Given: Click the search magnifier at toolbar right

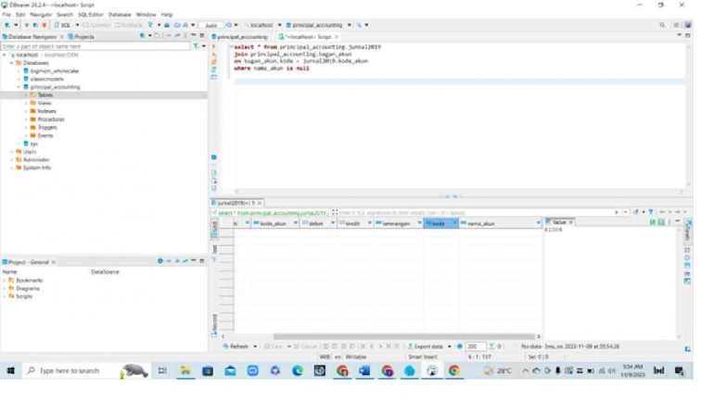Looking at the screenshot, I should (662, 25).
